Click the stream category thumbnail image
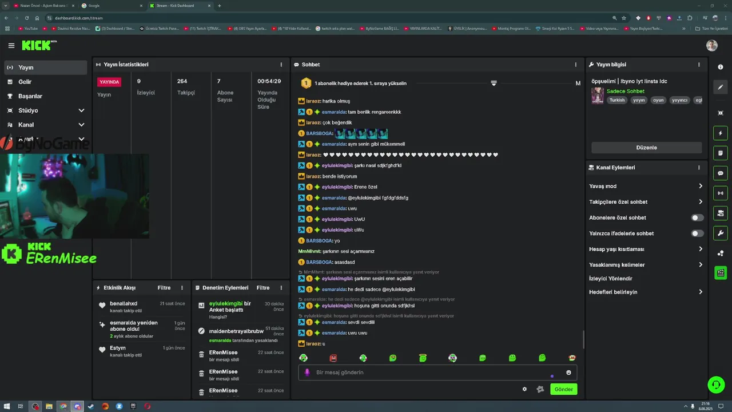Image resolution: width=732 pixels, height=412 pixels. tap(598, 96)
